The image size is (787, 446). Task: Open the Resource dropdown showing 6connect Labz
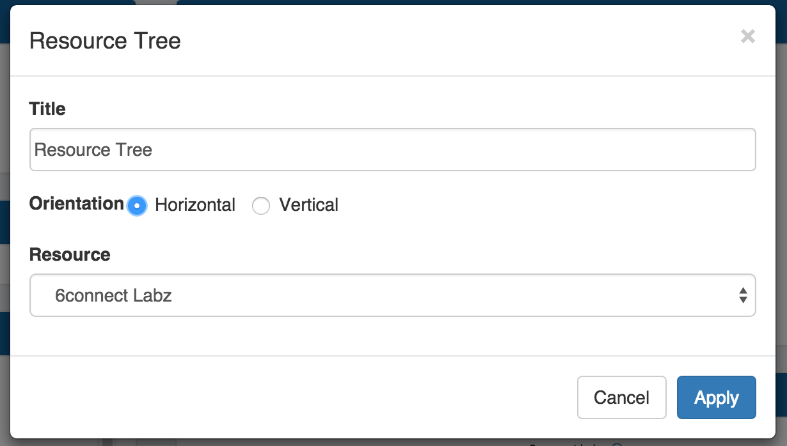coord(392,295)
